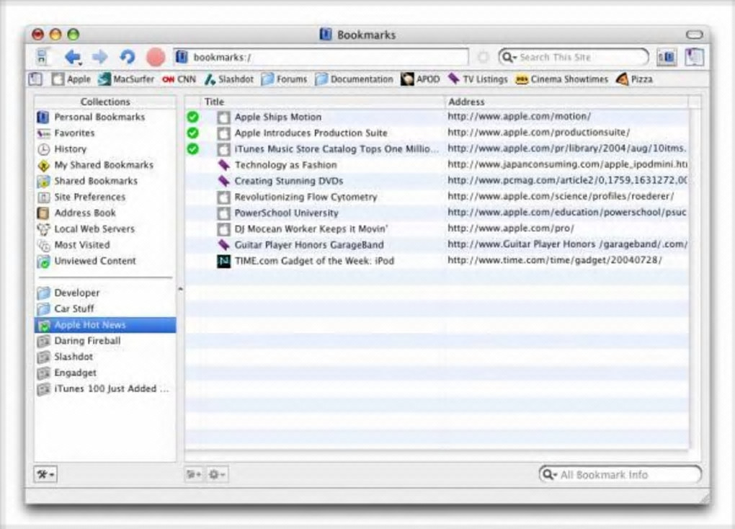The image size is (735, 529).
Task: Select the Daring Fireball feed
Action: pyautogui.click(x=105, y=341)
